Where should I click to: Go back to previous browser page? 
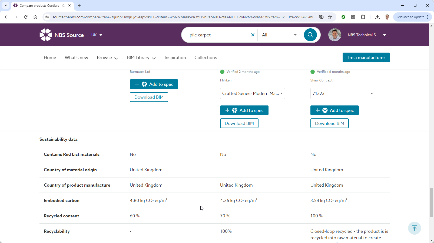6,17
